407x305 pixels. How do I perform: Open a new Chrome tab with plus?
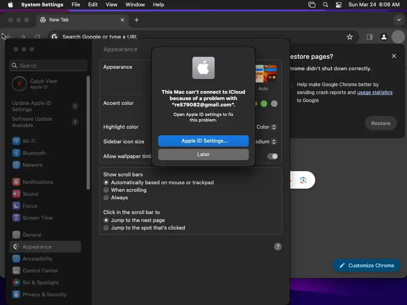137,20
